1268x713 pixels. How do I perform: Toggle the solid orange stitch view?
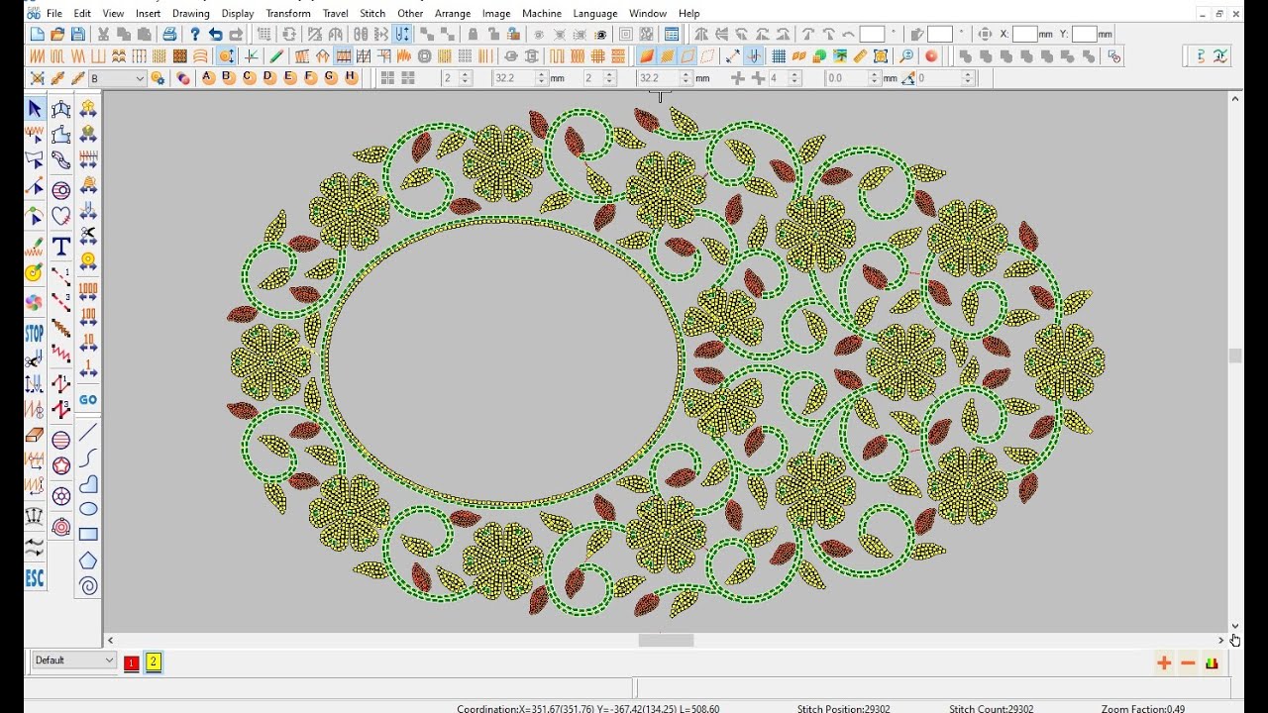tap(647, 56)
